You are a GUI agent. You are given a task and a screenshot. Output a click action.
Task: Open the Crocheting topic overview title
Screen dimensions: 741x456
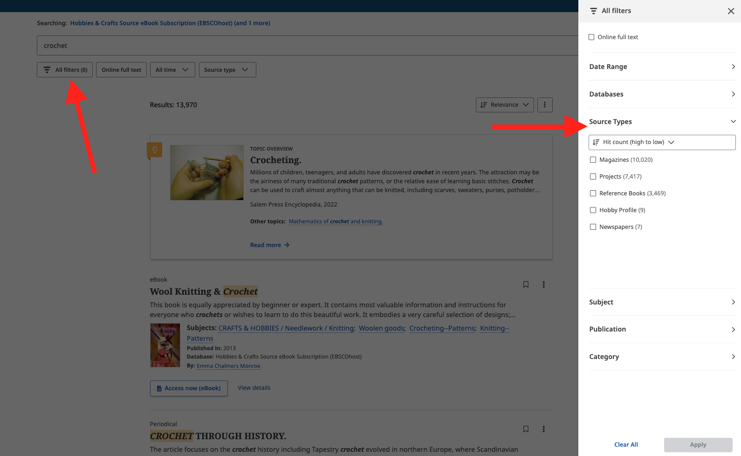coord(276,160)
